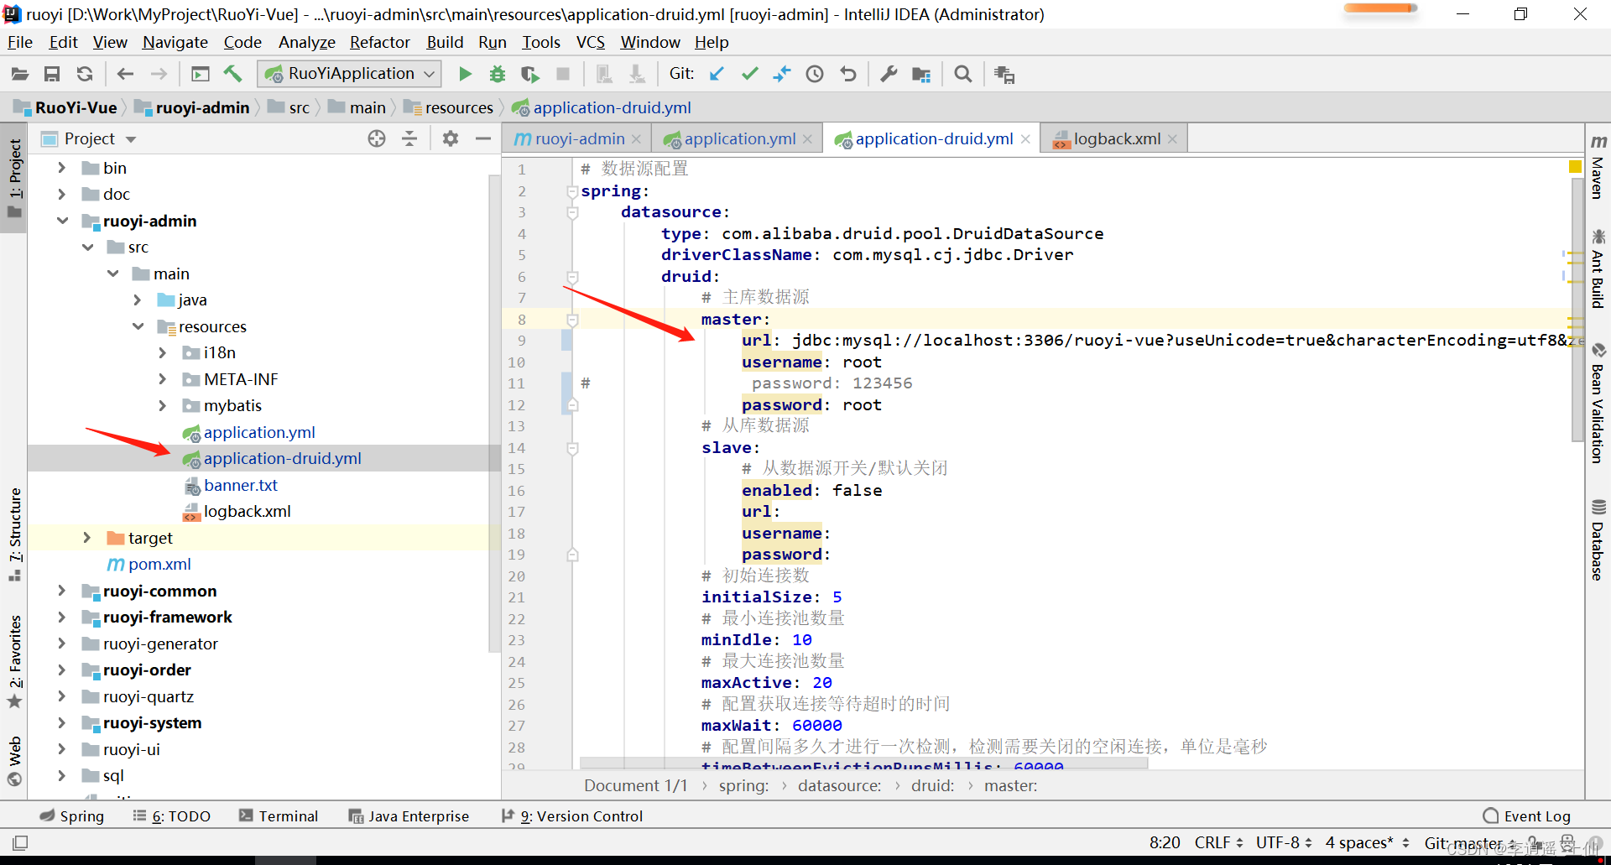Select pom.xml in the project tree
The width and height of the screenshot is (1611, 865).
tap(159, 564)
